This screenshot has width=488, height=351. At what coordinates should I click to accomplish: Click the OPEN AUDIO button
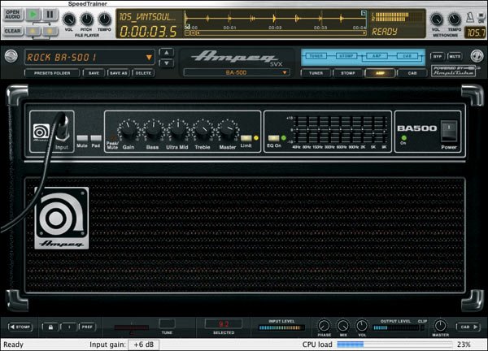(13, 15)
